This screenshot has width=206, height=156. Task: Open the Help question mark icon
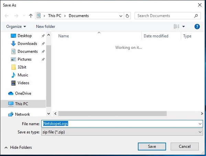point(197,26)
